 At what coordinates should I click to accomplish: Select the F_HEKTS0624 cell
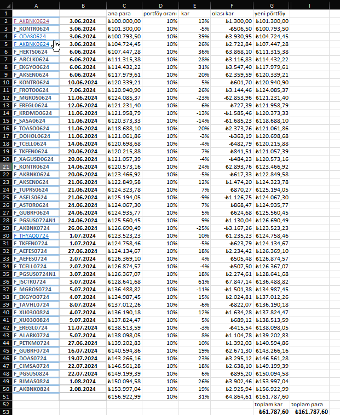36,52
